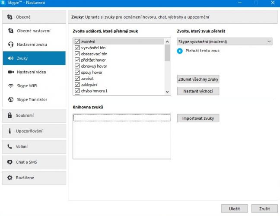
Task: Toggle the zavěsit checkbox
Action: point(77,78)
